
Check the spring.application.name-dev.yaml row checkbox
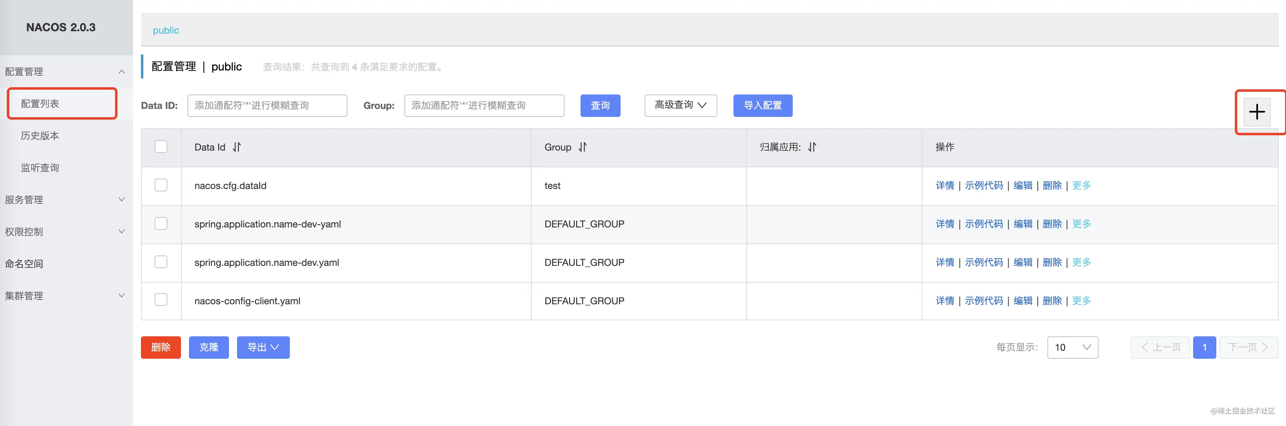pos(161,262)
